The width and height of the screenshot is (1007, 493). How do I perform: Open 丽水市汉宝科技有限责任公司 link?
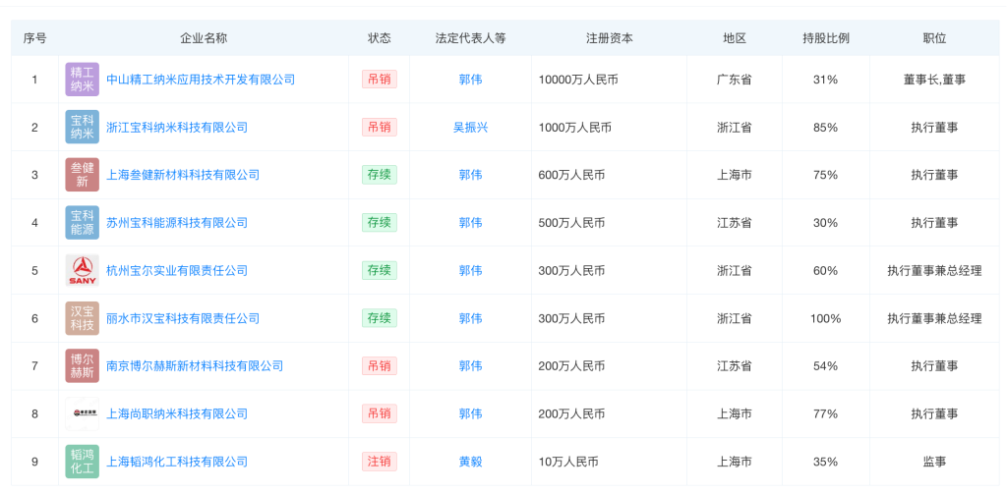click(x=182, y=318)
